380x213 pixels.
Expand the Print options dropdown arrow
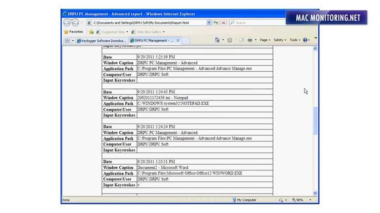pos(255,40)
